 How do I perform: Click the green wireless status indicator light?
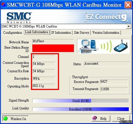pos(5,119)
